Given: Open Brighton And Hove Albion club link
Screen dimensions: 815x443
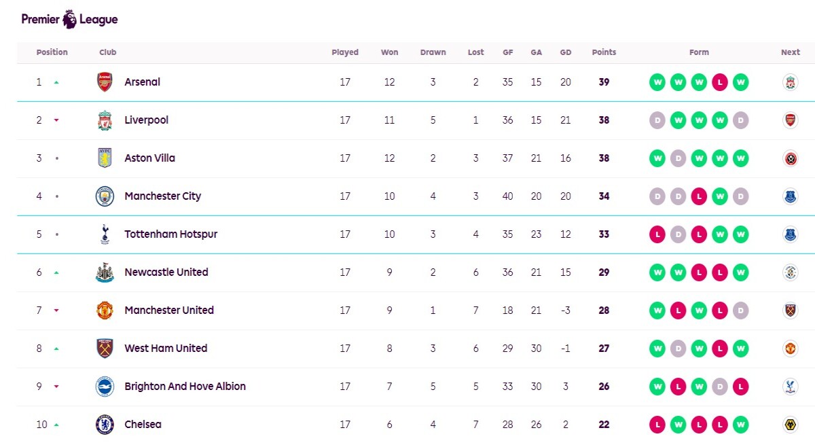Looking at the screenshot, I should pyautogui.click(x=185, y=387).
